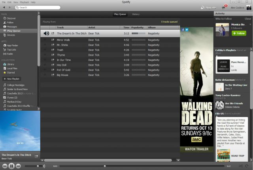Viewport: 253px width, 170px height.
Task: Click the Twitter icon above the ad
Action: pyautogui.click(x=187, y=30)
